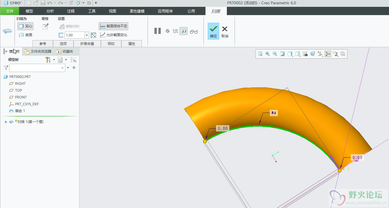Open the 属性 properties tab

[x=132, y=44]
